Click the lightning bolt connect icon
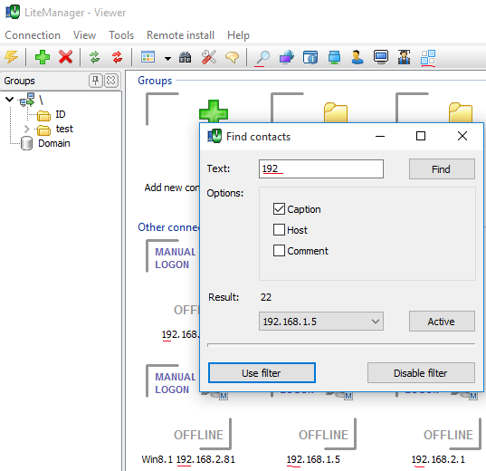Viewport: 486px width, 471px height. (x=12, y=57)
